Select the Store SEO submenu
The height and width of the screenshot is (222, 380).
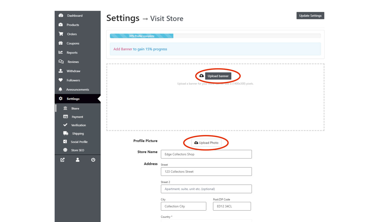pos(77,150)
